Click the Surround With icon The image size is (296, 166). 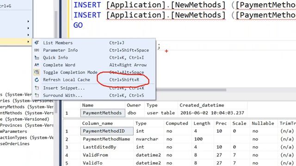tap(37, 95)
